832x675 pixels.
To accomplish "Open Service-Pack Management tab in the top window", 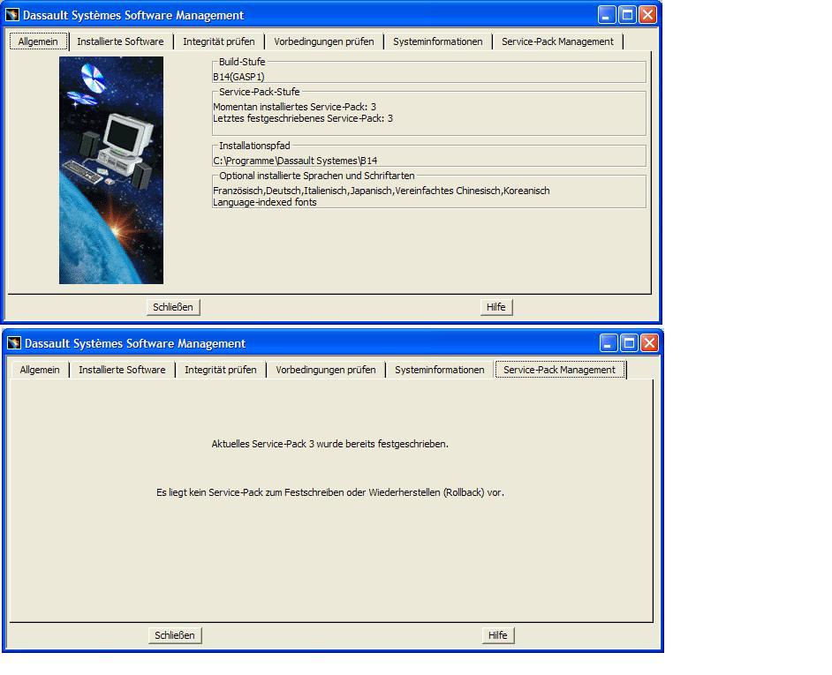I will [557, 41].
